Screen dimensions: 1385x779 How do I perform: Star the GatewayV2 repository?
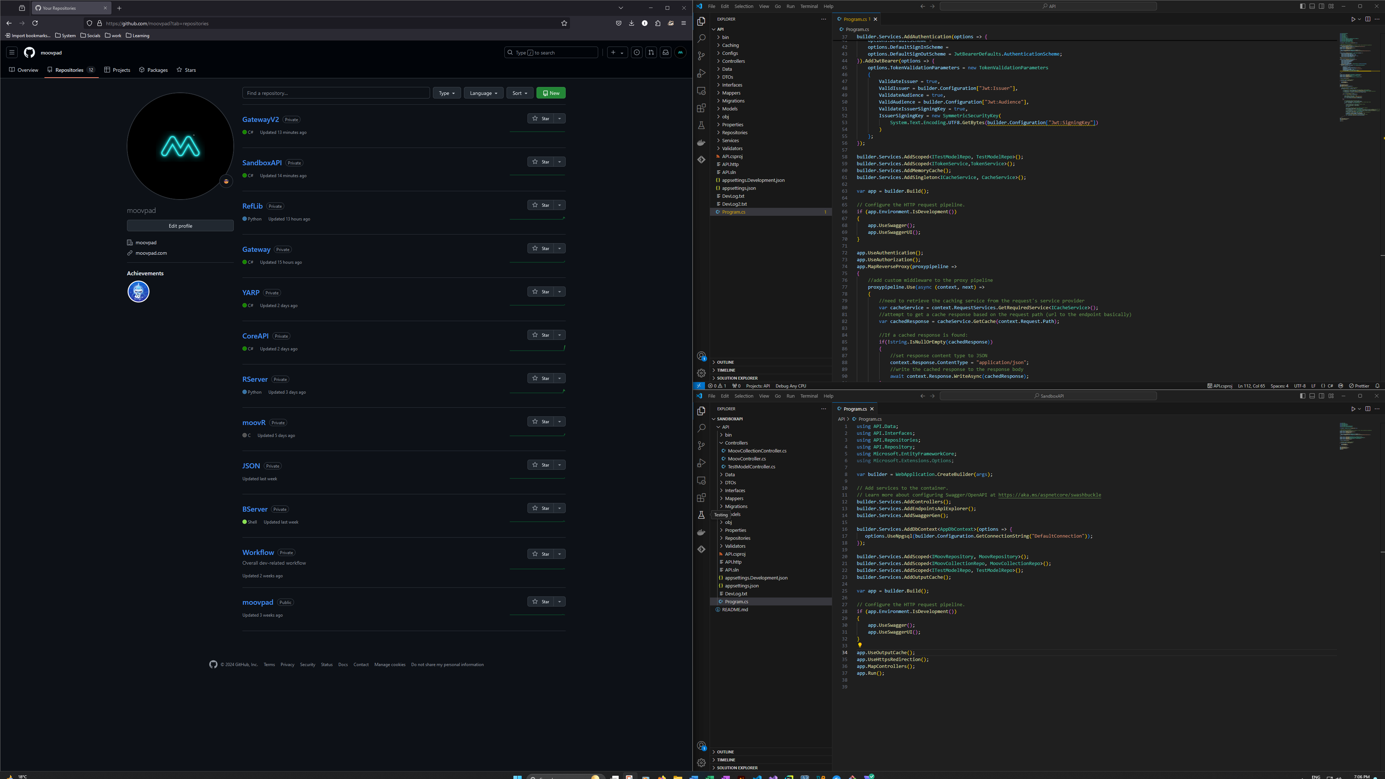(540, 118)
